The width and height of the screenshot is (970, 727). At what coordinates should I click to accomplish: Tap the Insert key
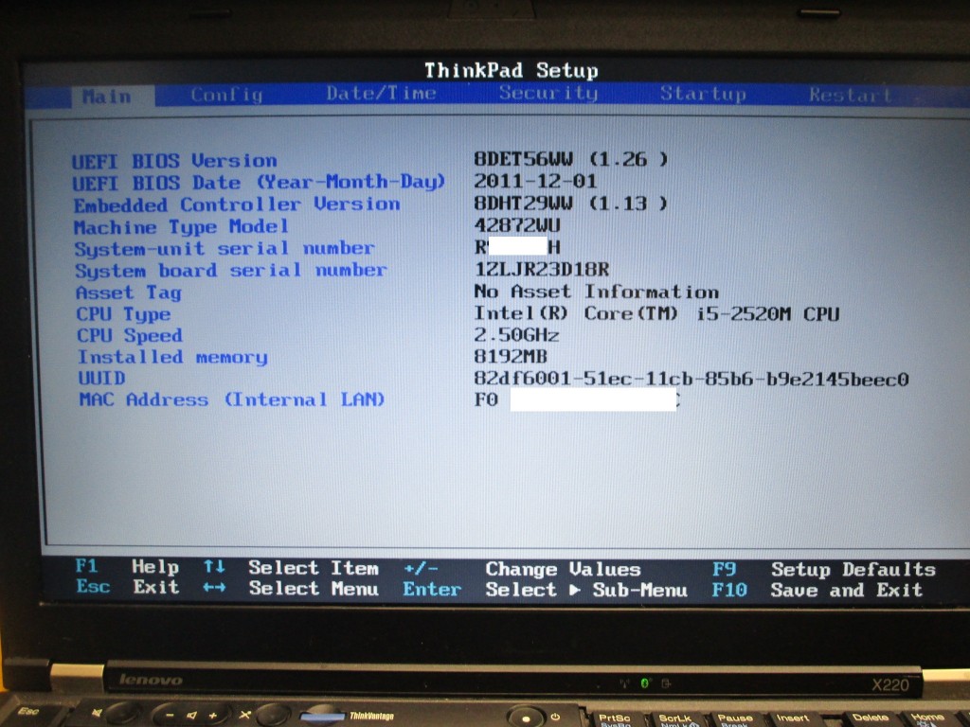[x=793, y=719]
